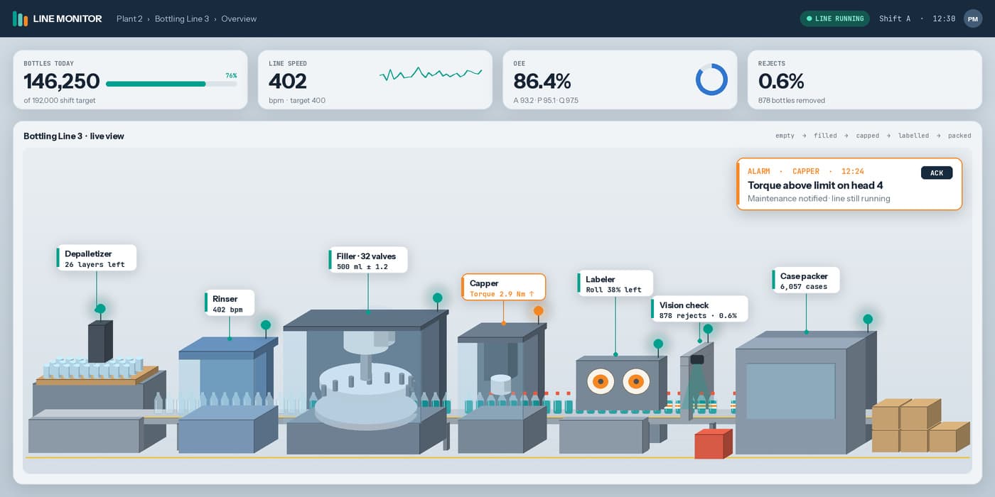Click the 'Shift A' indicator
Screen dimensions: 995x497
coord(895,18)
